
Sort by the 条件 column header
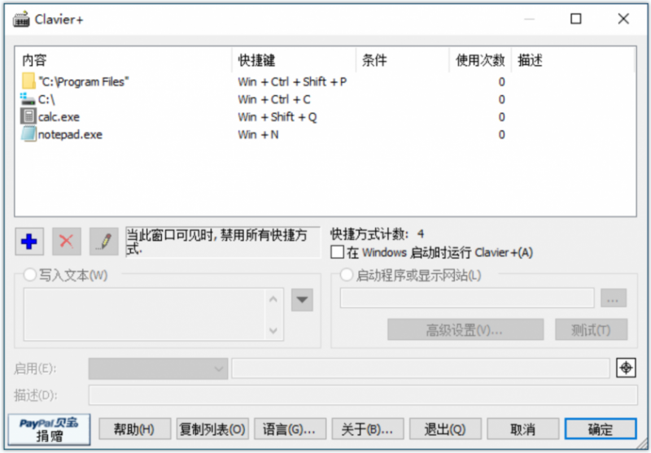(x=402, y=60)
